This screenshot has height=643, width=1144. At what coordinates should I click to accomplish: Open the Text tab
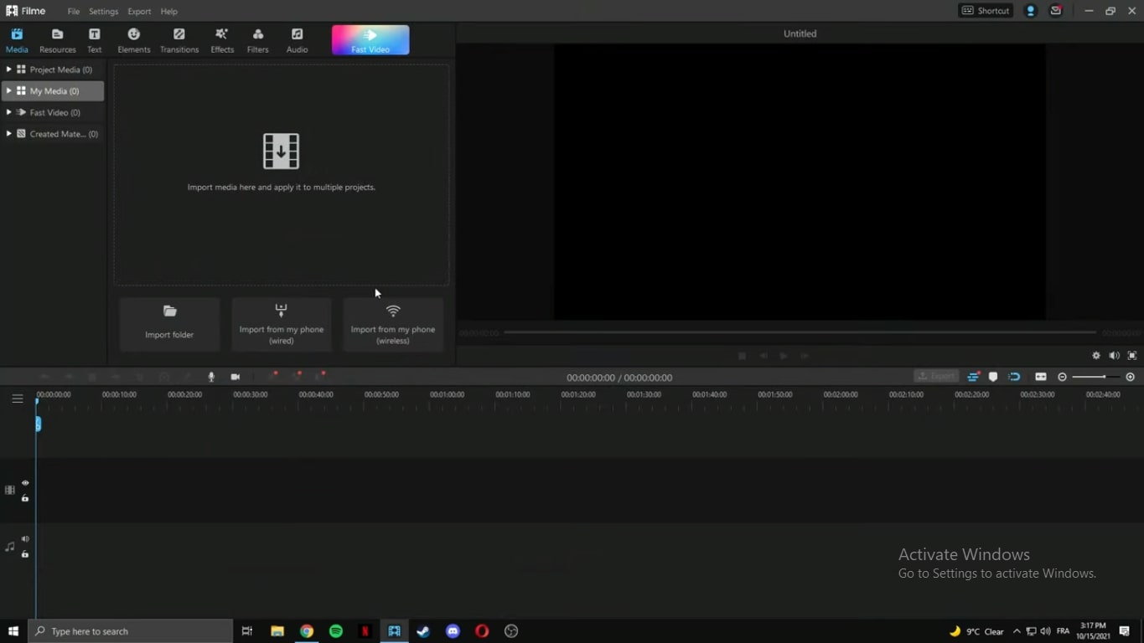coord(95,40)
